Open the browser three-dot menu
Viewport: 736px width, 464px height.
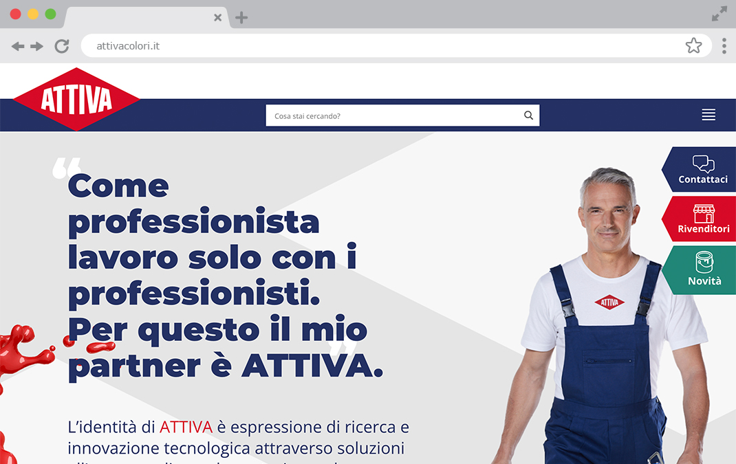[724, 46]
